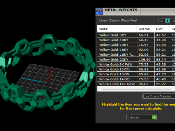
Task: Select the White Gold:10KX1 row
Action: point(136,69)
